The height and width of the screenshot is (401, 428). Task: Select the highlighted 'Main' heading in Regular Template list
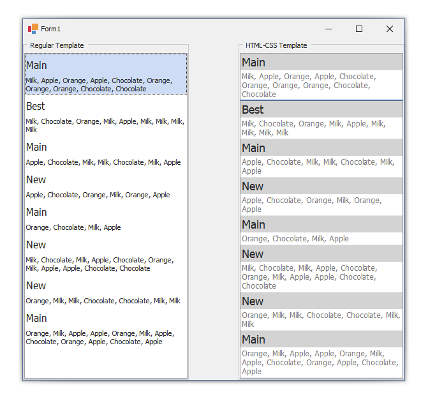click(36, 66)
